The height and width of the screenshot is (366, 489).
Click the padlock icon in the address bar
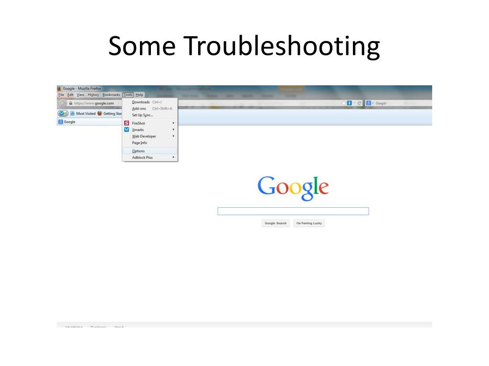71,103
